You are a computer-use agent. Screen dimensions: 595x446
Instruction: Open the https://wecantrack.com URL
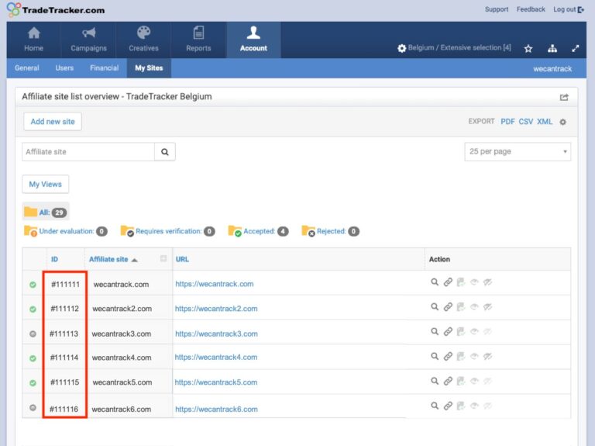pyautogui.click(x=215, y=284)
